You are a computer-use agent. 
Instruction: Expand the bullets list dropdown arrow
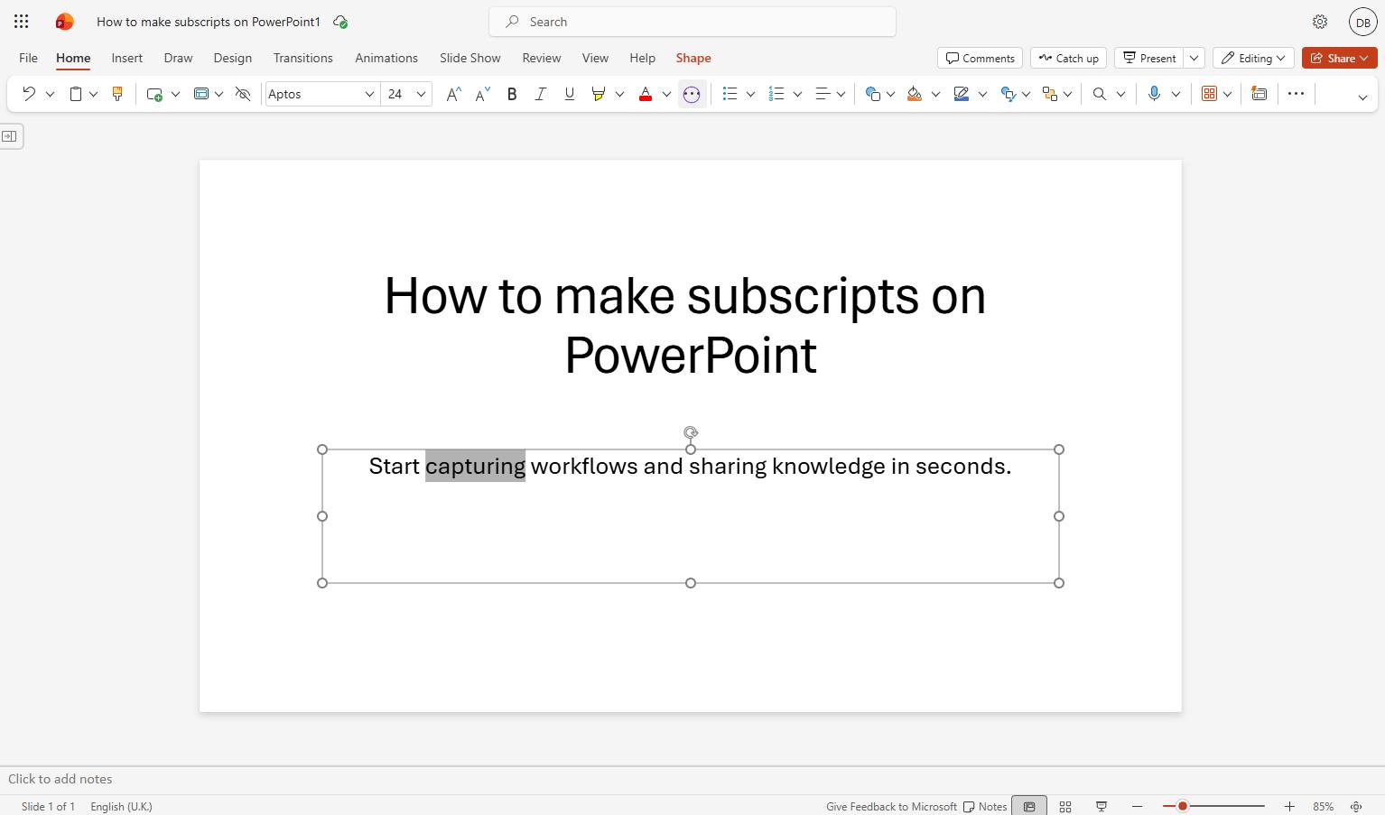[x=750, y=94]
